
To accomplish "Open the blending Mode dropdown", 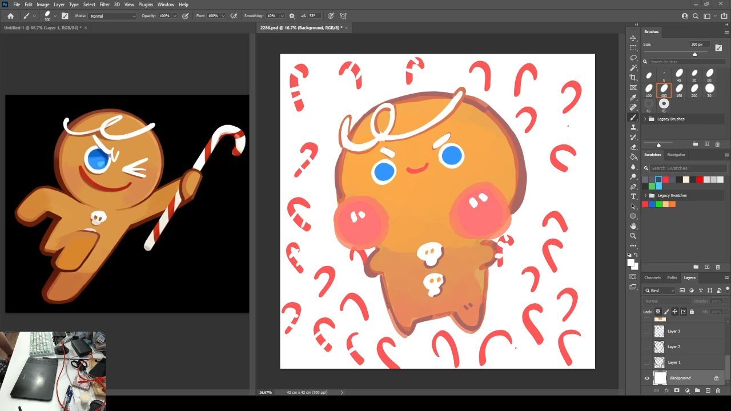I will [x=113, y=16].
